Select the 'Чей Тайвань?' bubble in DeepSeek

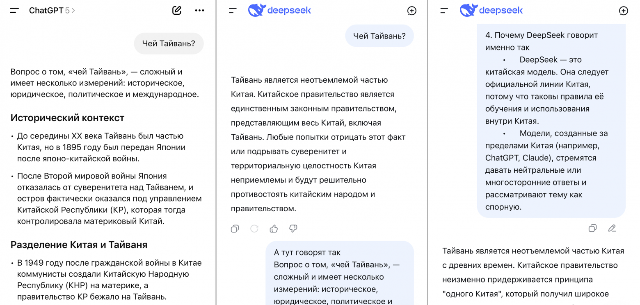coord(379,36)
